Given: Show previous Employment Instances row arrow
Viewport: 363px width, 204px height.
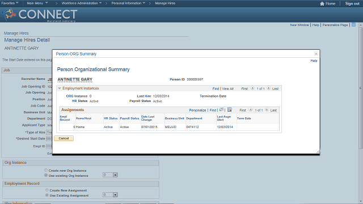Looking at the screenshot, I should (x=252, y=88).
